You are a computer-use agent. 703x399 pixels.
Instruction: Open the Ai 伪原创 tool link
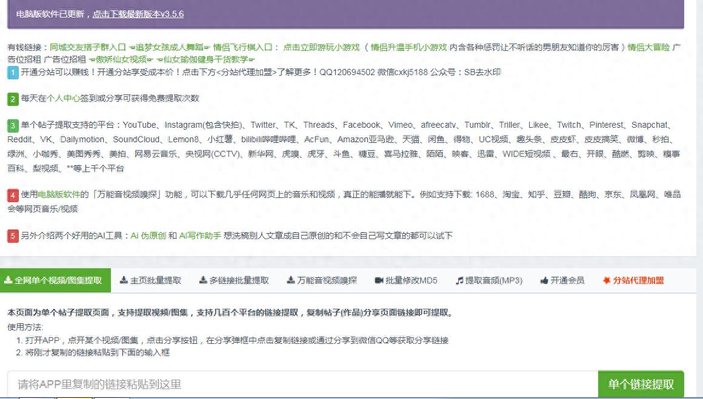click(x=148, y=236)
